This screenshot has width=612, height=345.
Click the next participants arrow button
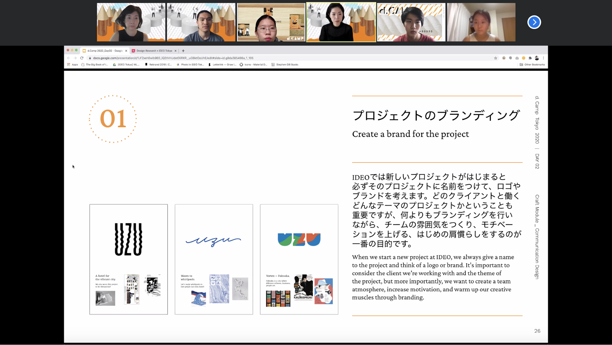pos(534,22)
